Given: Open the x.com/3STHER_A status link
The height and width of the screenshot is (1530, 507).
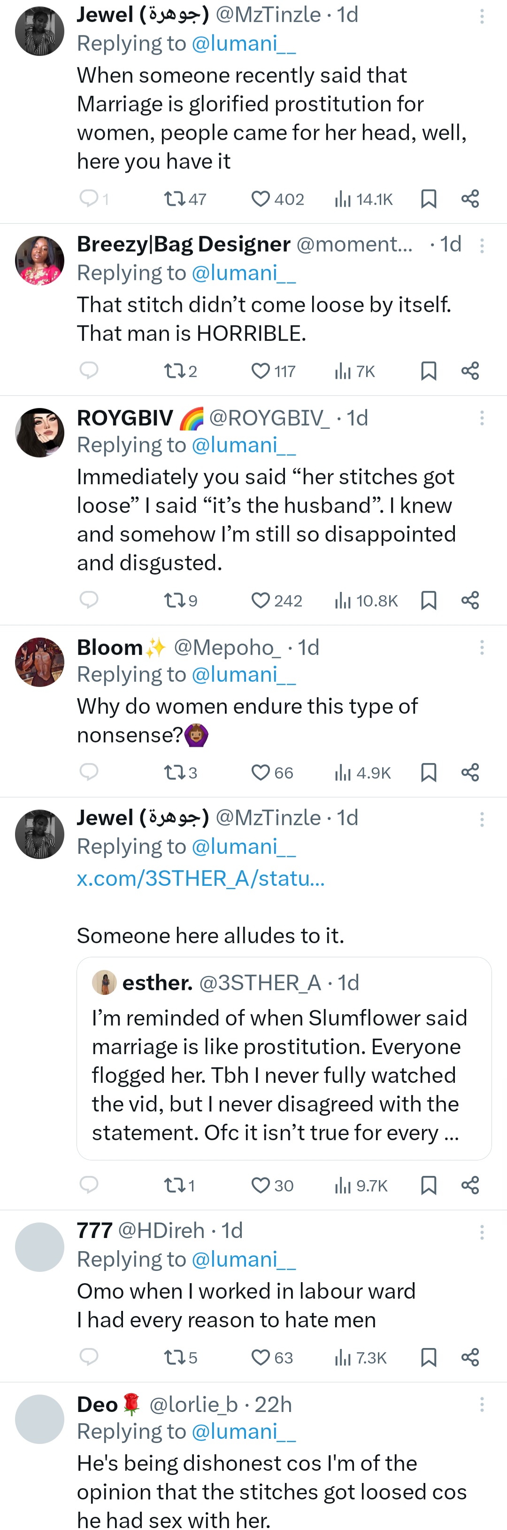Looking at the screenshot, I should point(200,878).
